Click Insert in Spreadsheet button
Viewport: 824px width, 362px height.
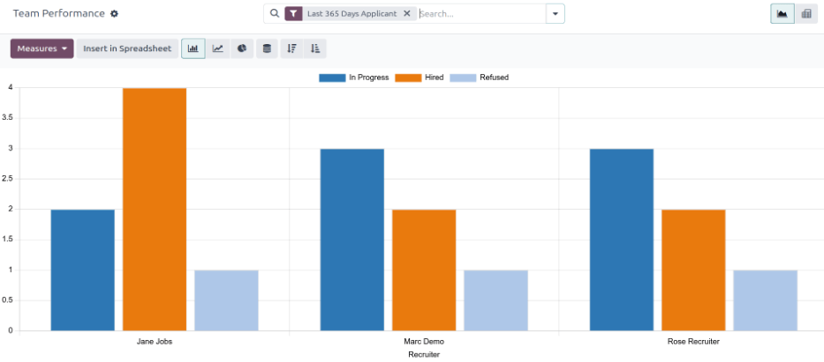[127, 48]
